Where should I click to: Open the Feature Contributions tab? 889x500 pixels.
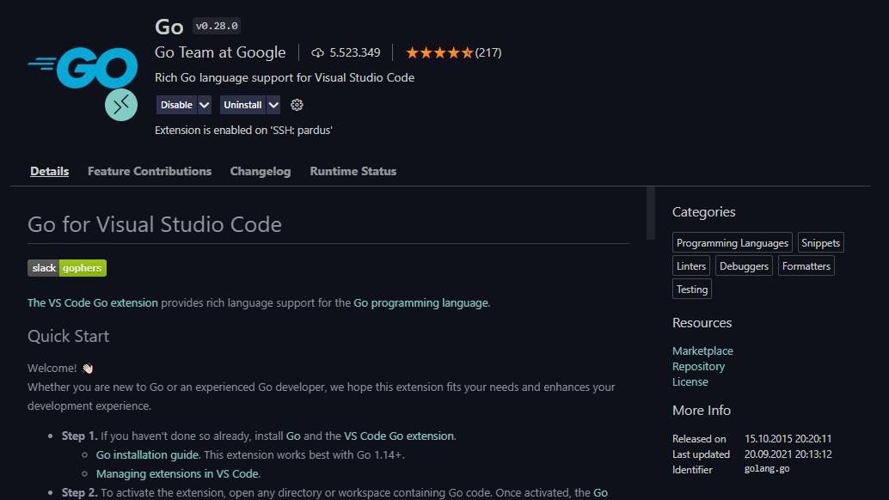coord(150,171)
